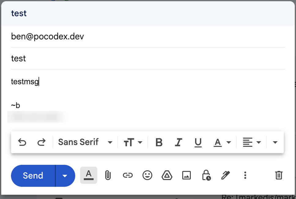Attach a file with paperclip icon
Screen dimensions: 296x199
point(108,175)
